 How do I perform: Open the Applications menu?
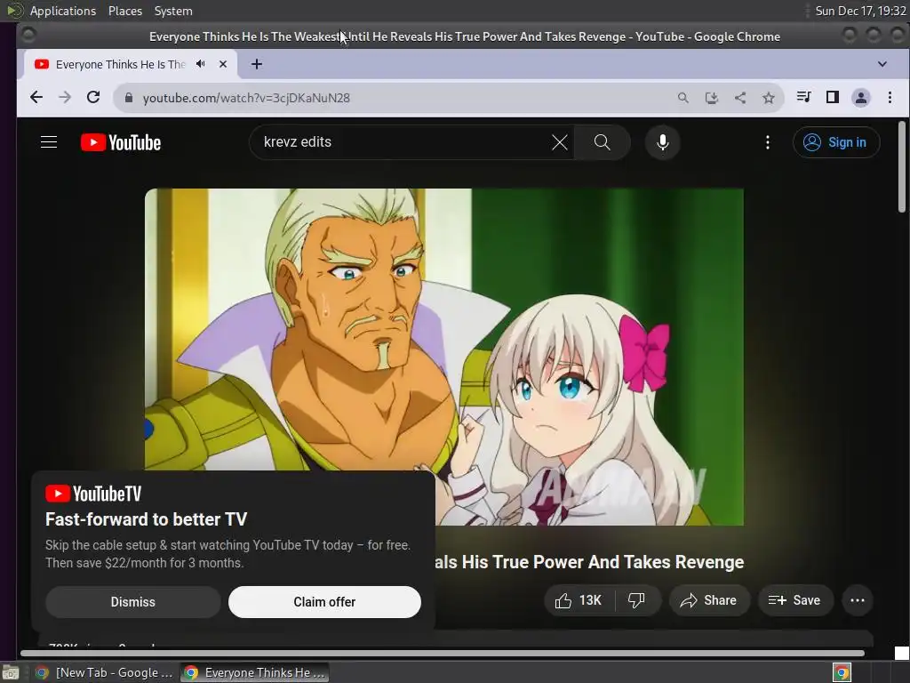tap(63, 11)
